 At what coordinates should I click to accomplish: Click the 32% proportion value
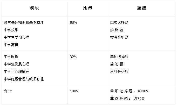73,57
